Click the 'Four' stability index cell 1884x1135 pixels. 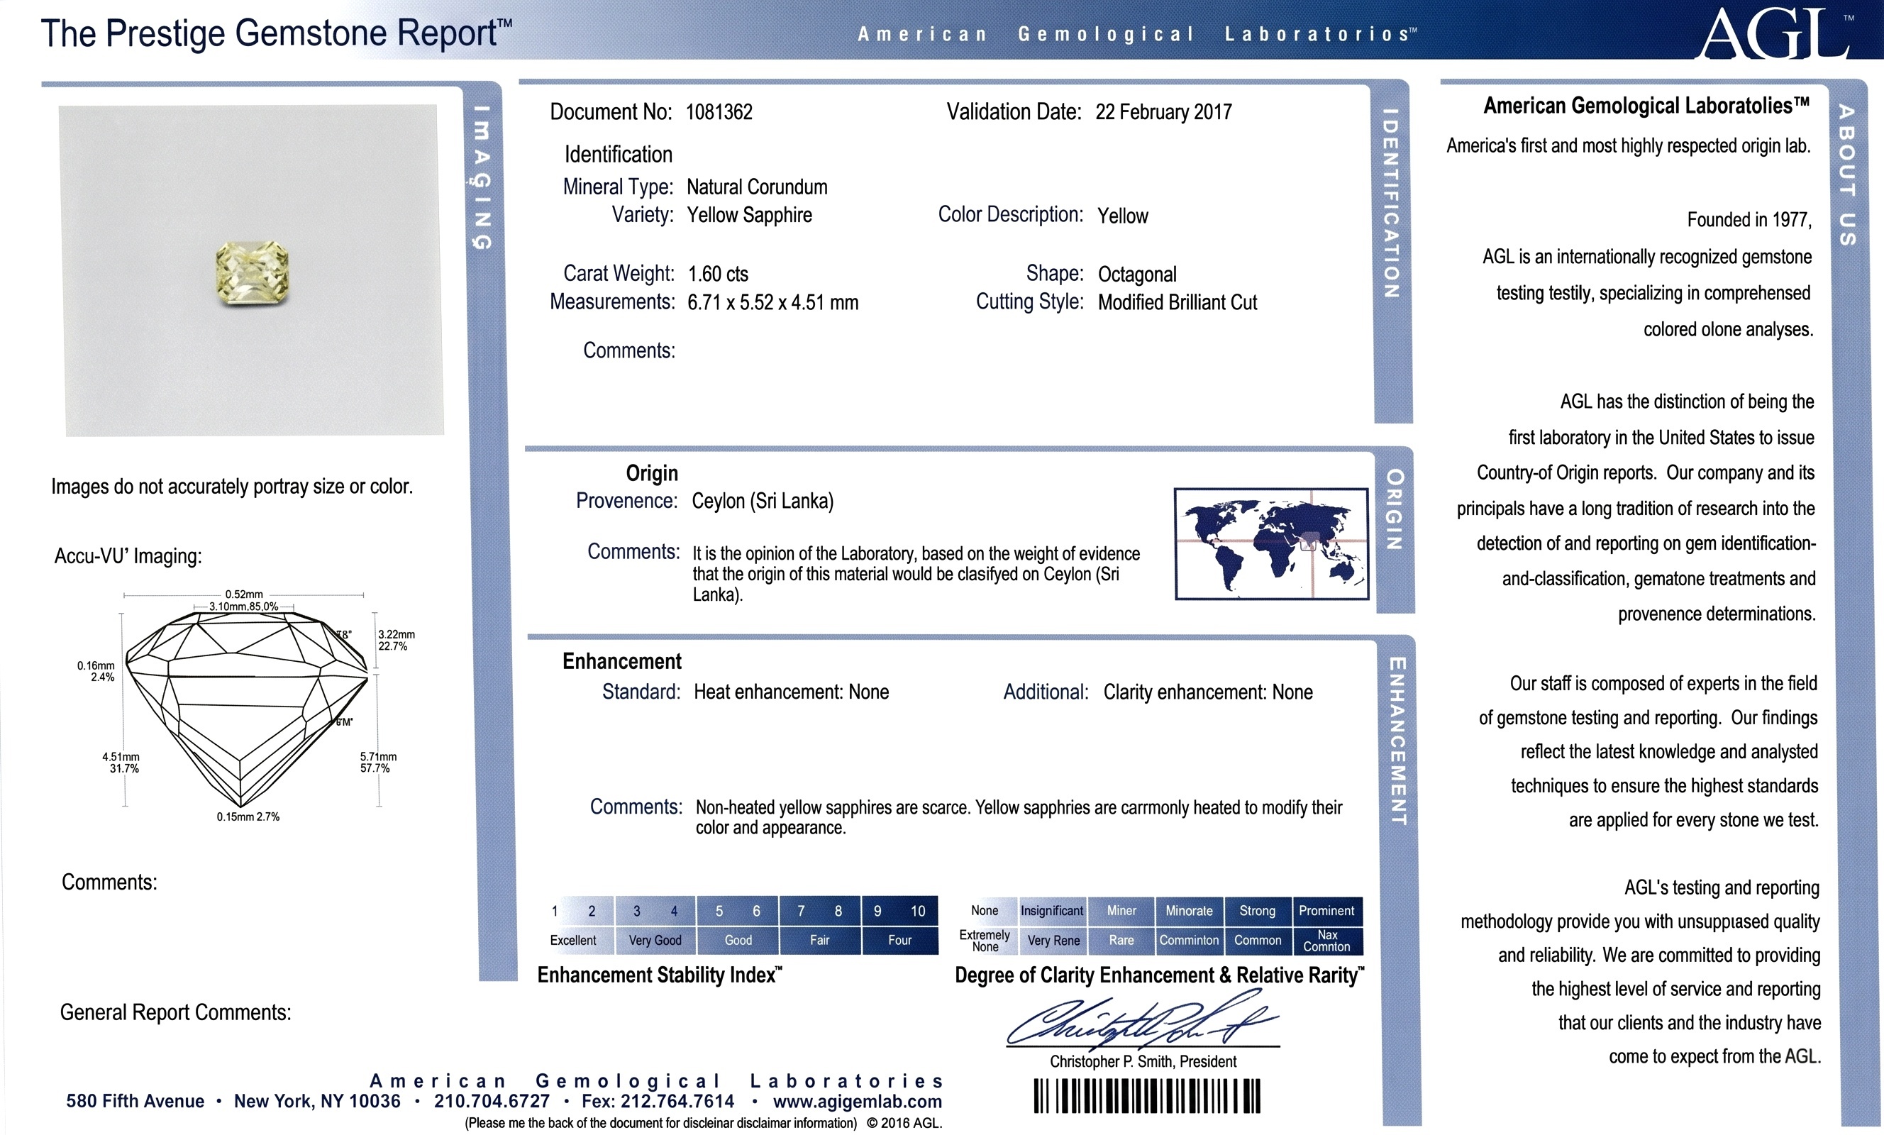(x=900, y=940)
